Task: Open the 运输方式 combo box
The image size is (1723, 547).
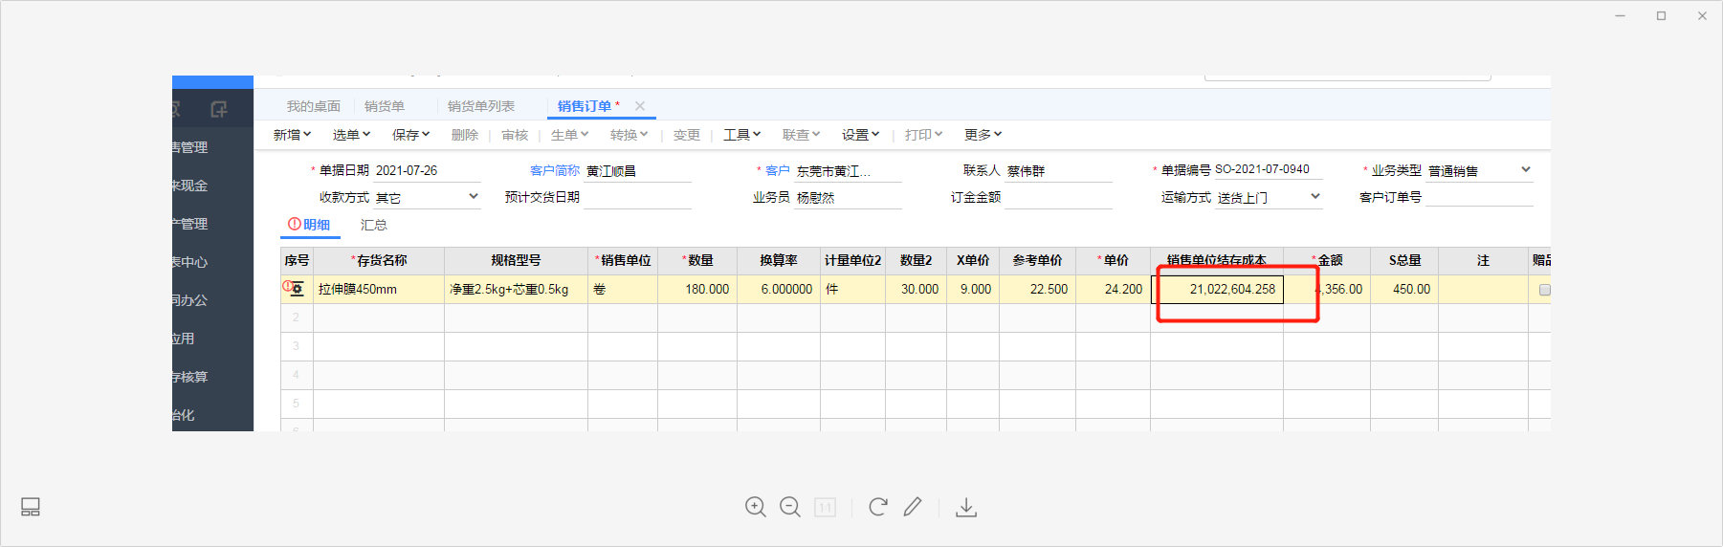Action: tap(1269, 197)
